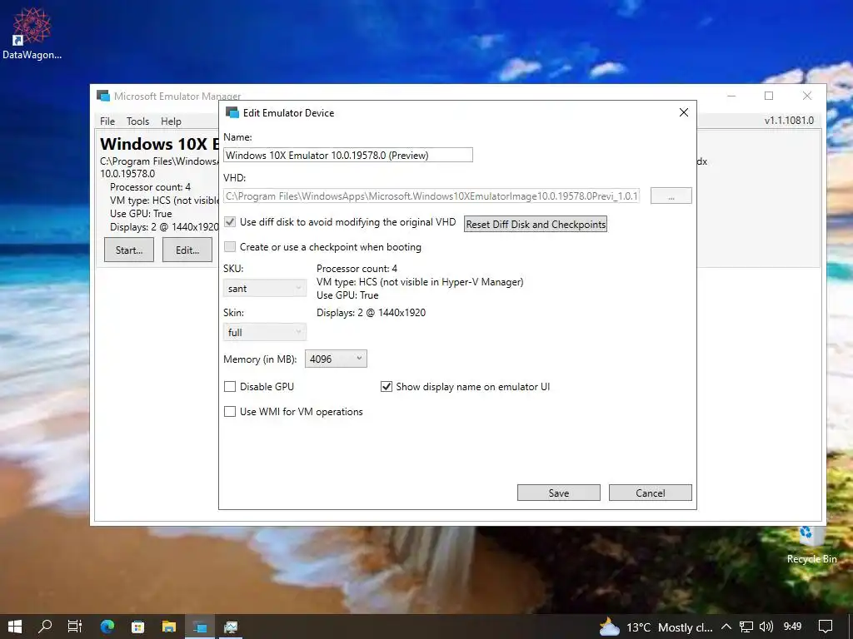Open the Tools menu
Viewport: 853px width, 639px height.
tap(137, 121)
